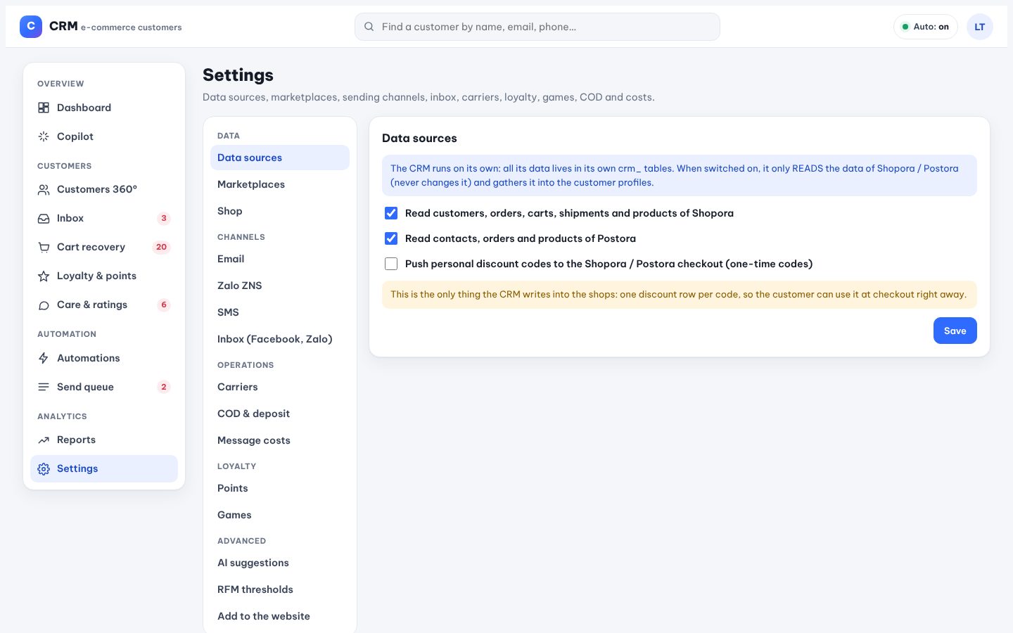Image resolution: width=1013 pixels, height=633 pixels.
Task: Open Inbox (Facebook, Zalo) settings
Action: pyautogui.click(x=280, y=339)
